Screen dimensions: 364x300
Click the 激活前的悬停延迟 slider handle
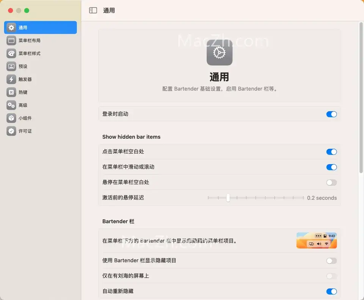point(228,198)
